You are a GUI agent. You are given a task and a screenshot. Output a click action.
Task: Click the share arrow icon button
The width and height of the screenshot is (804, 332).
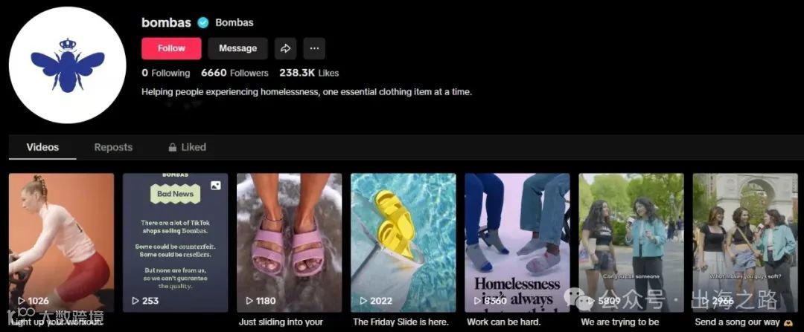[x=285, y=48]
